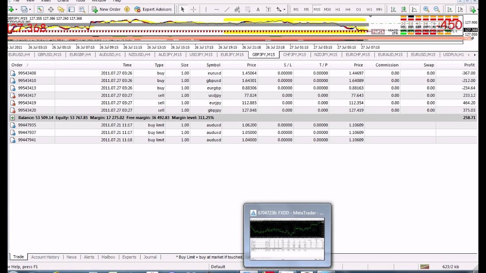
Task: Open the Journal terminal tab
Action: click(150, 257)
